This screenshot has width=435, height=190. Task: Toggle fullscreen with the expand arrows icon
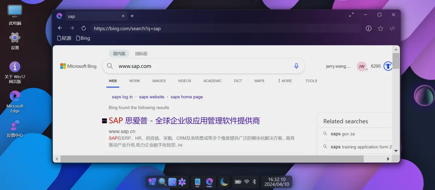point(351,15)
